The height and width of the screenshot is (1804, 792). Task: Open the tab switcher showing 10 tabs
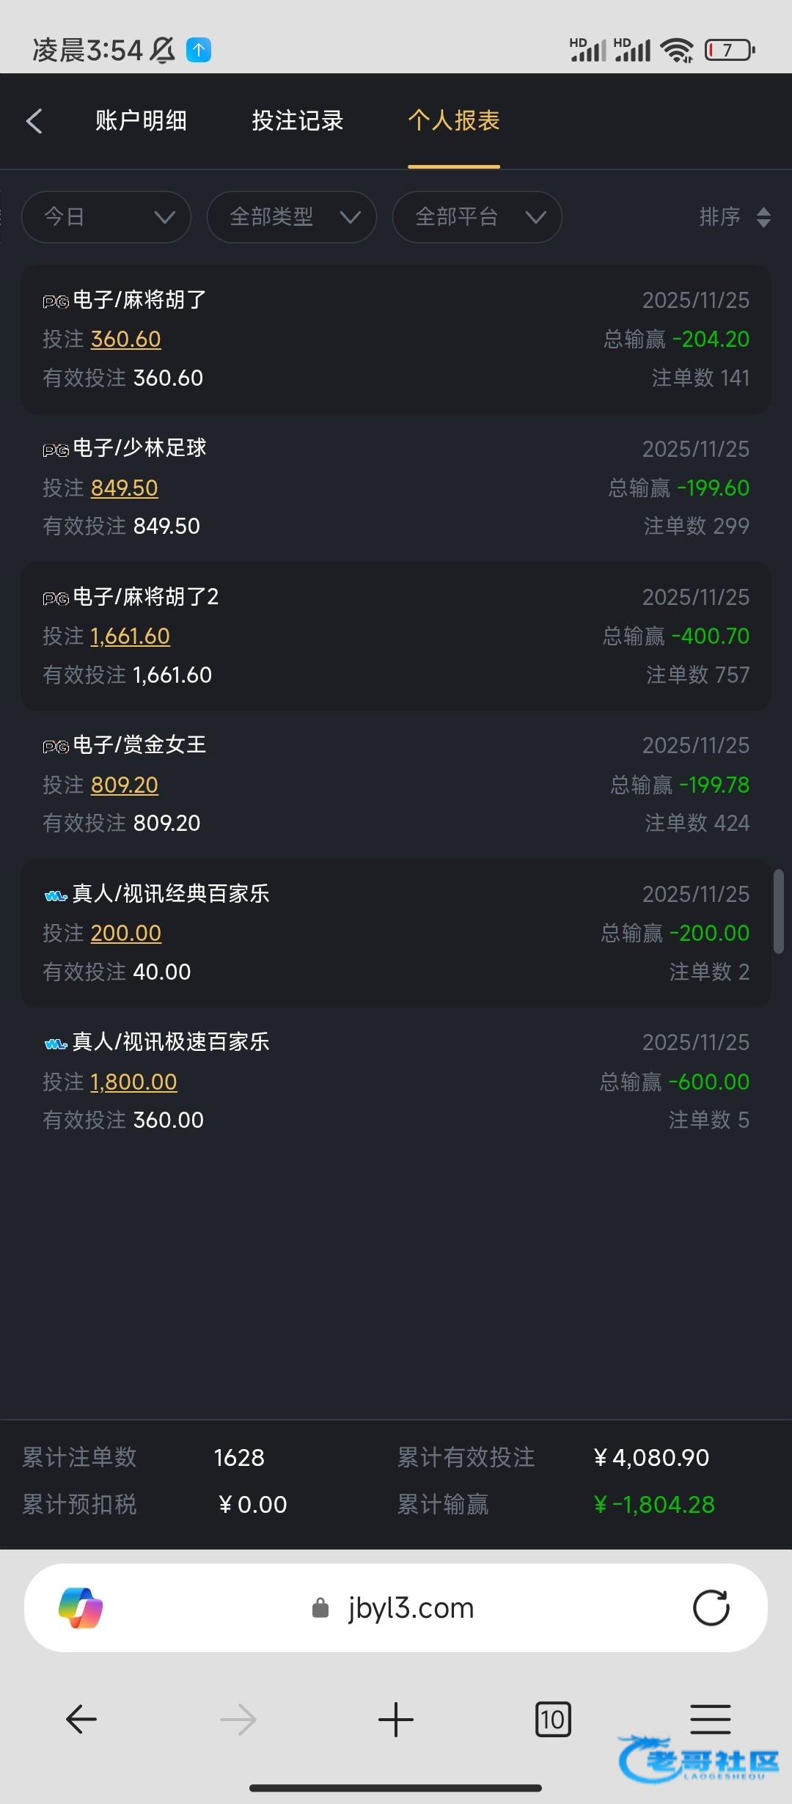(x=553, y=1719)
